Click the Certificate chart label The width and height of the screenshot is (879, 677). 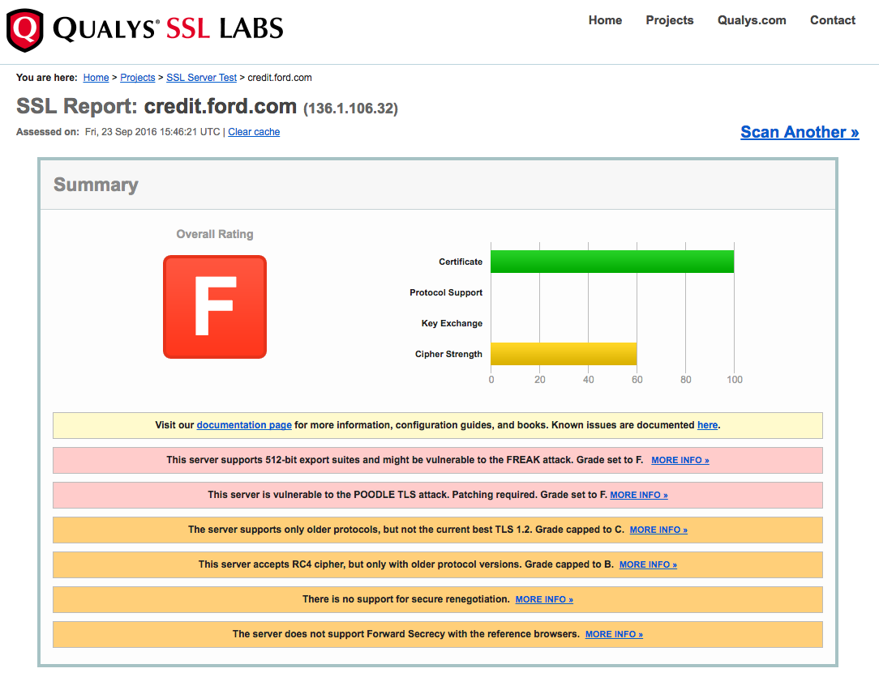tap(461, 262)
